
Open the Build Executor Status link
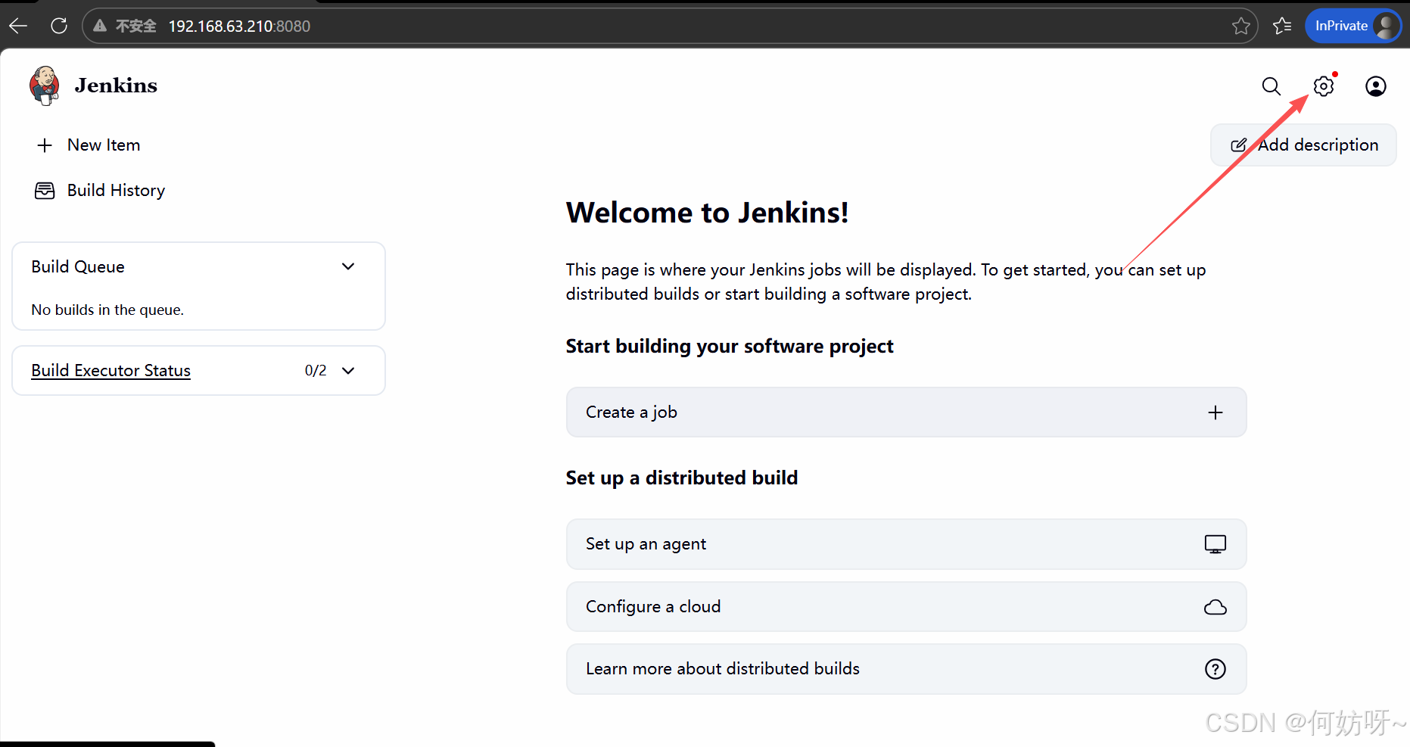[x=110, y=370]
